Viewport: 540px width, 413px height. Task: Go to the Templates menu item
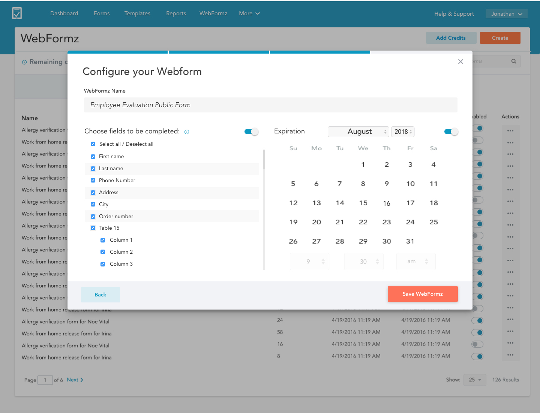[x=137, y=13]
